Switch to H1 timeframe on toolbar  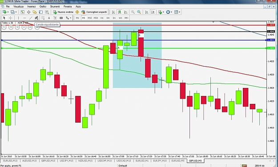tap(102, 18)
